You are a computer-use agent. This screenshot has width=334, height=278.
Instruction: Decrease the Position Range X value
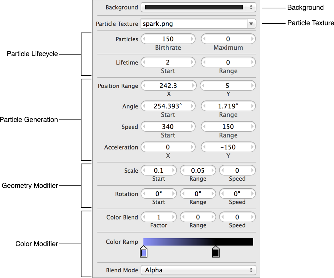pyautogui.click(x=143, y=86)
